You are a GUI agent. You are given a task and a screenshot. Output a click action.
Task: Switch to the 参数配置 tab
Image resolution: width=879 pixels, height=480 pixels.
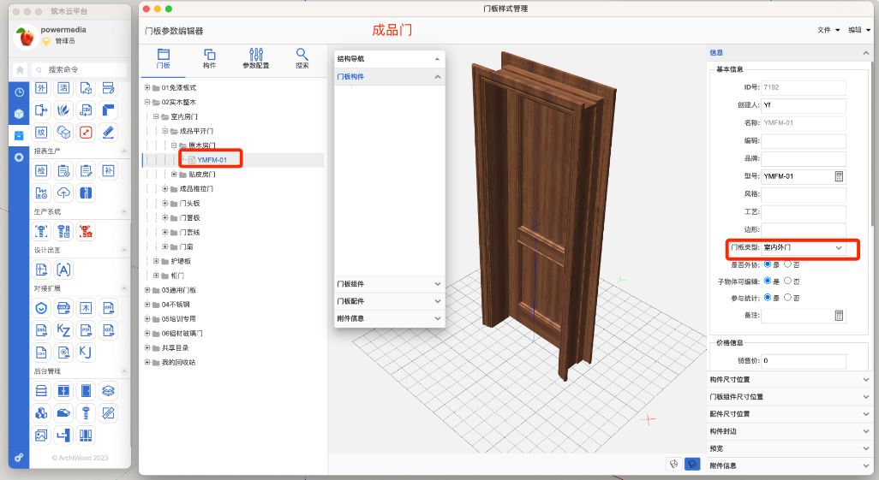tap(255, 59)
